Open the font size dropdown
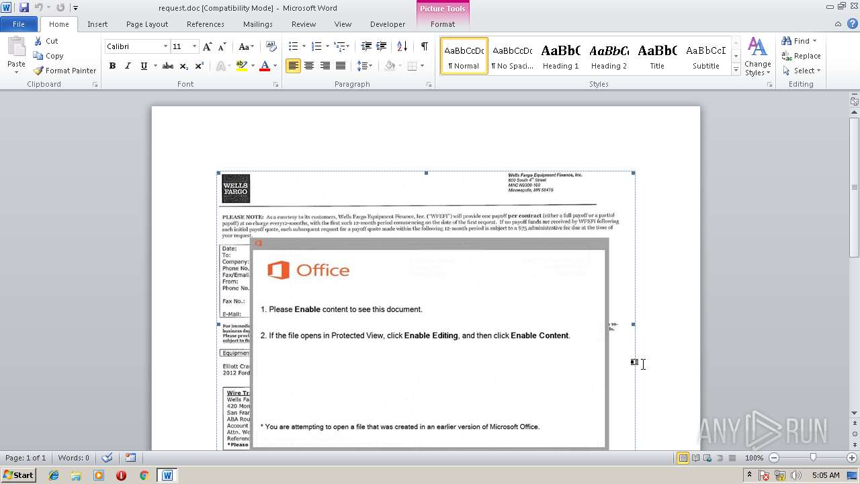The height and width of the screenshot is (484, 860). (195, 46)
